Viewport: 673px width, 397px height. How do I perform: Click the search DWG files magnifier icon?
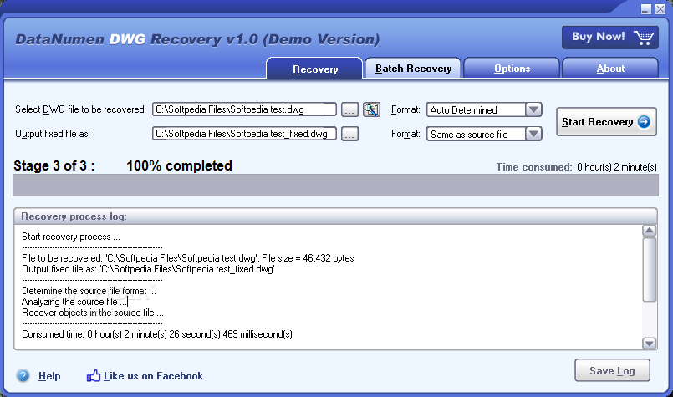coord(371,109)
